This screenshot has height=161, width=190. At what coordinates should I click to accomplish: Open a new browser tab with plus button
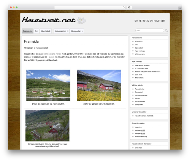pyautogui.click(x=180, y=8)
